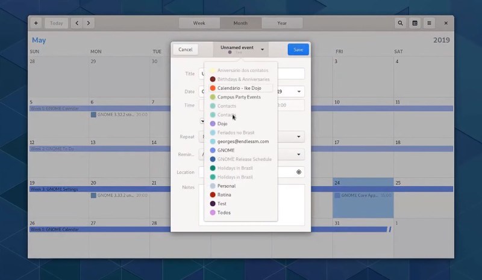Open the calendar management grid icon
The height and width of the screenshot is (280, 482).
tap(415, 23)
